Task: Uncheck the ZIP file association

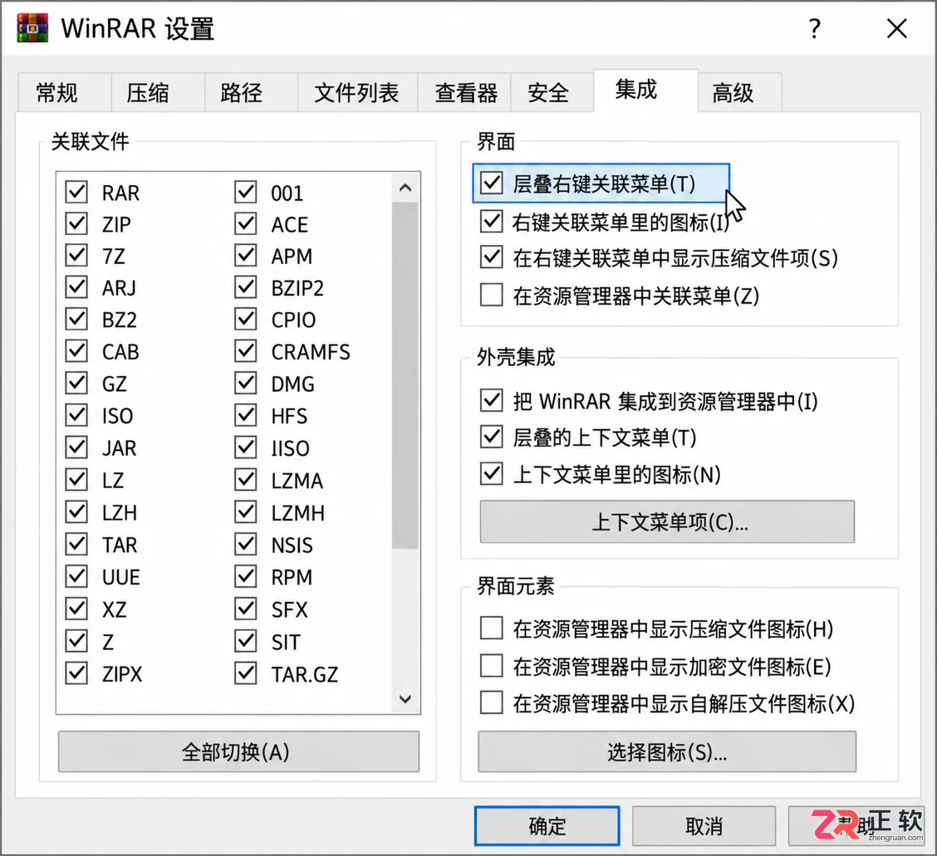Action: click(76, 224)
